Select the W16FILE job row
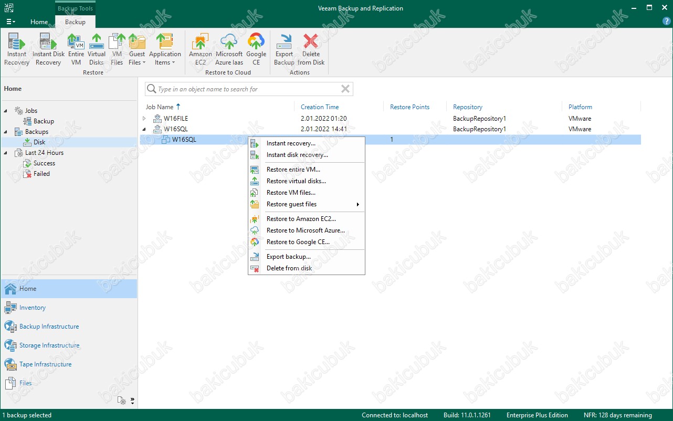 tap(390, 119)
